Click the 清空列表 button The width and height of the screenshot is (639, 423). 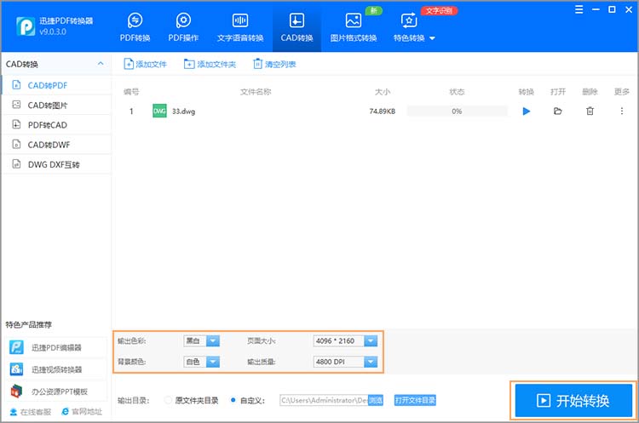tap(274, 64)
